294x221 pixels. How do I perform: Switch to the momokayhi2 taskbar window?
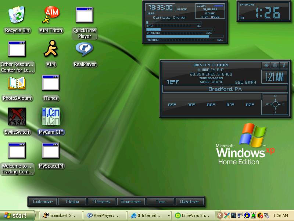pyautogui.click(x=61, y=215)
